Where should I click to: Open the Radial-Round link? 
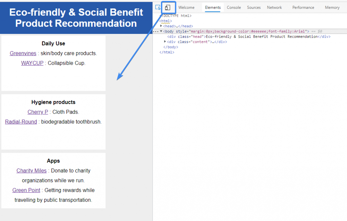pos(21,122)
